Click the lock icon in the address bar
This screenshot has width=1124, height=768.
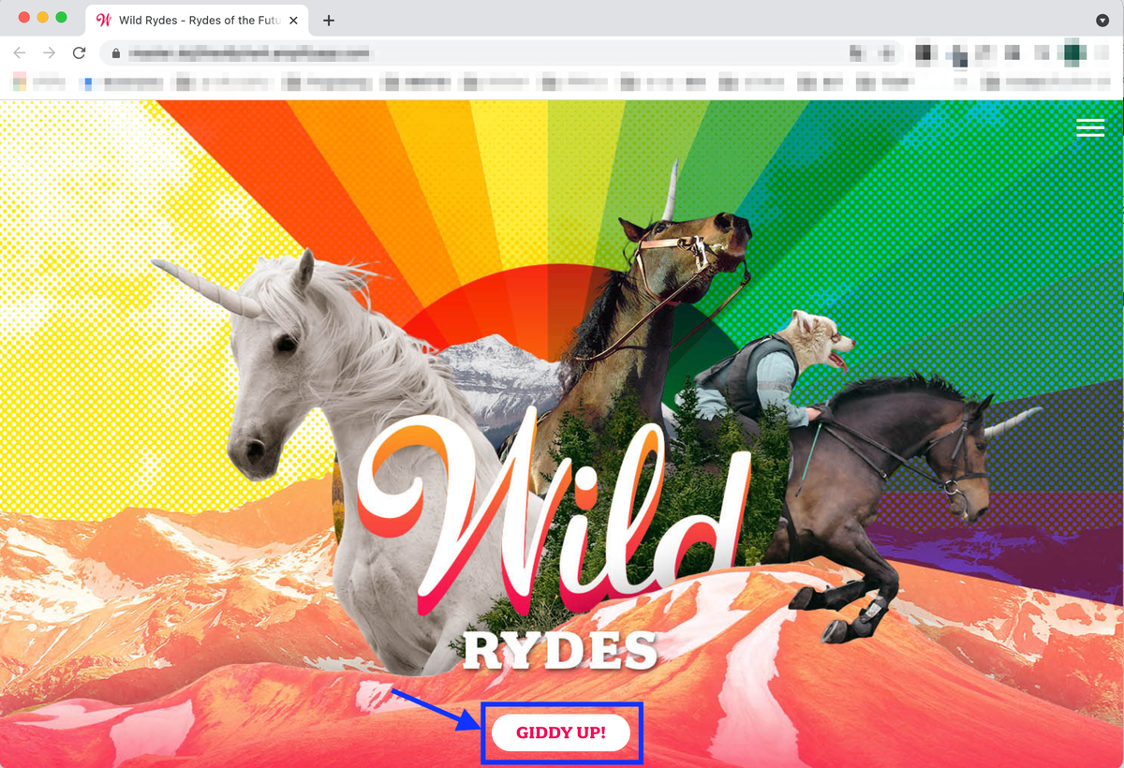[116, 53]
